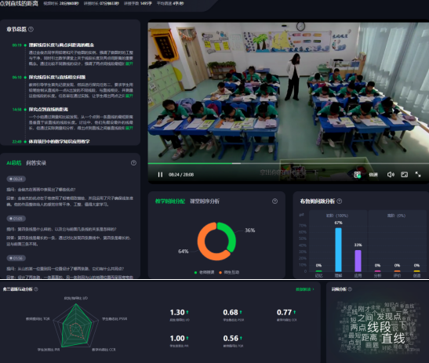Expand the 00:19 chapter description

(x=129, y=64)
